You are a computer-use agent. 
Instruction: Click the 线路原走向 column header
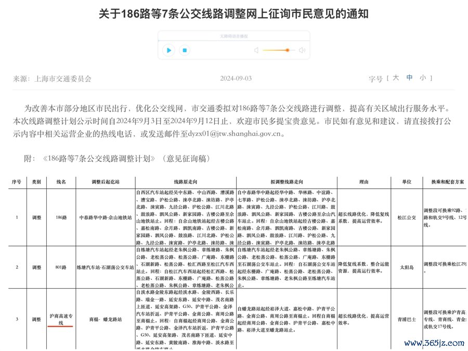click(x=186, y=182)
